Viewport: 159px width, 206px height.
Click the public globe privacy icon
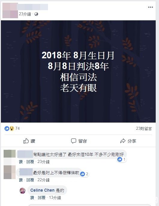tap(36, 14)
